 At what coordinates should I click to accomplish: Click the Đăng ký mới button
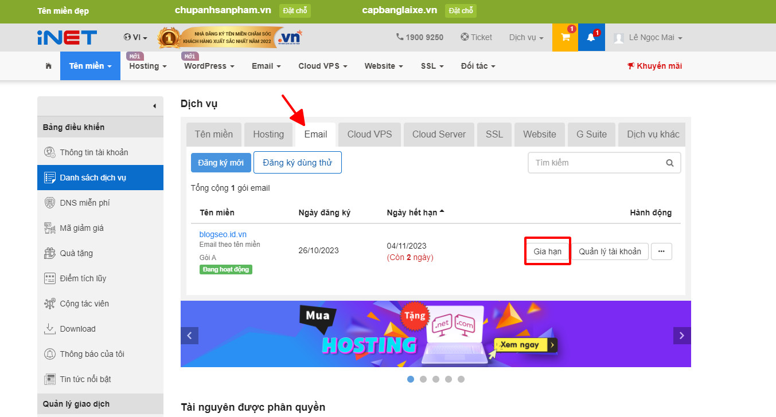pos(221,163)
